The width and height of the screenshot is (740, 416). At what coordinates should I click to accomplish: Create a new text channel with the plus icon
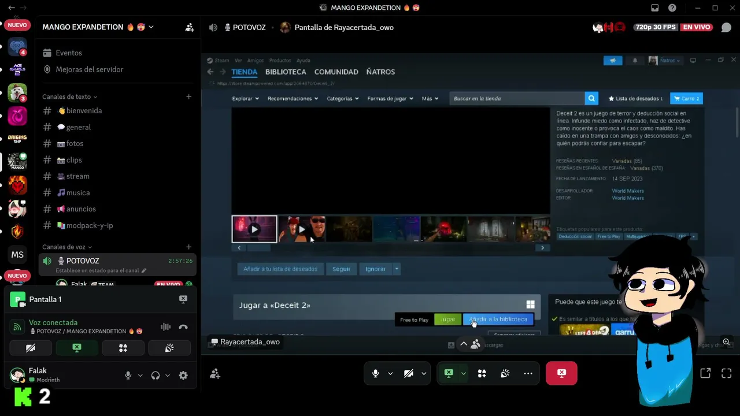pyautogui.click(x=188, y=96)
